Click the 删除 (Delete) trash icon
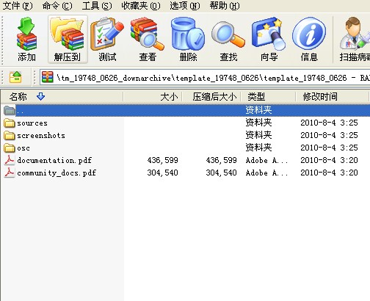The image size is (370, 301). 188,39
